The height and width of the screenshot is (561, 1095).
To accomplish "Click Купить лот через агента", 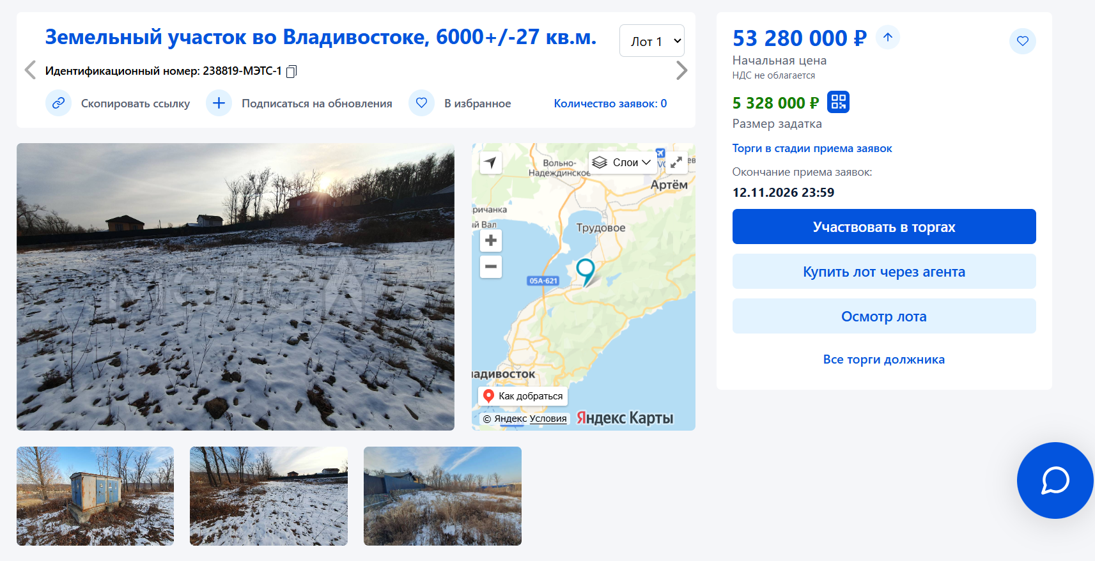I will point(884,272).
